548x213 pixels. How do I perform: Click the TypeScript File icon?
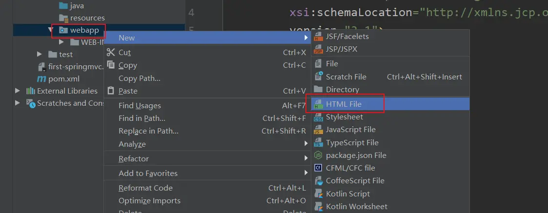[x=319, y=143]
